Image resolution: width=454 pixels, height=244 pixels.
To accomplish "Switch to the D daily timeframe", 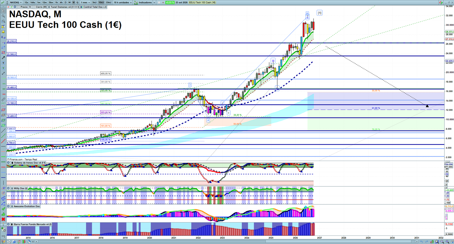I will click(66, 3).
